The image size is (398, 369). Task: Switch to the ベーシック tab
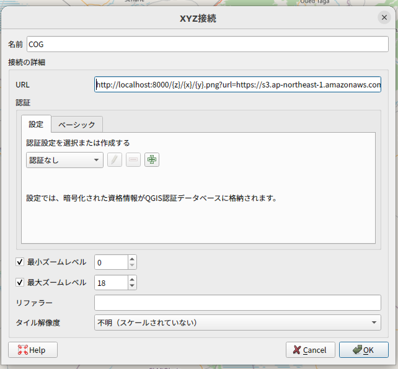[77, 125]
